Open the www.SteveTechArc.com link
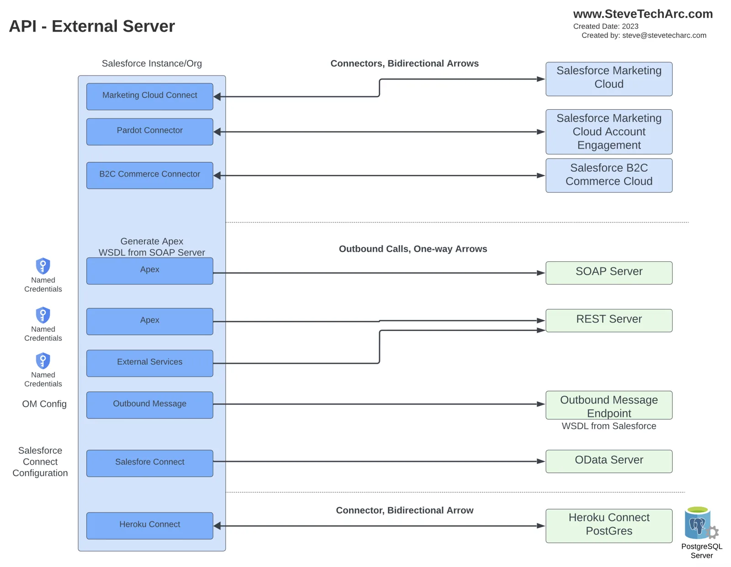The height and width of the screenshot is (567, 731). point(643,14)
